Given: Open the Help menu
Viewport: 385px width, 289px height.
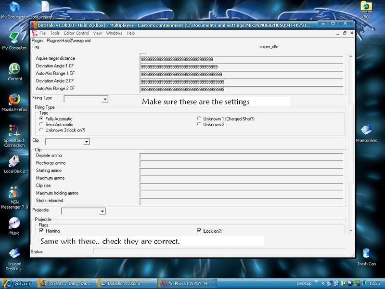Looking at the screenshot, I should pyautogui.click(x=130, y=33).
